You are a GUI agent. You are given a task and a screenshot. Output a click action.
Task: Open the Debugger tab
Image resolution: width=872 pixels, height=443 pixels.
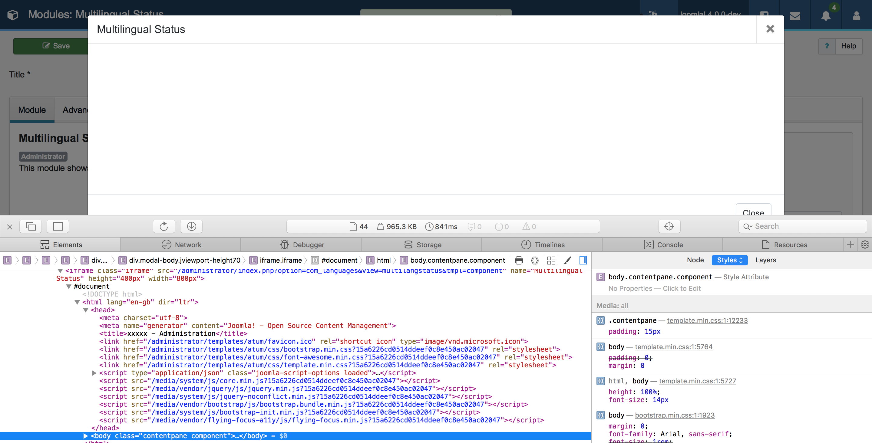coord(301,245)
